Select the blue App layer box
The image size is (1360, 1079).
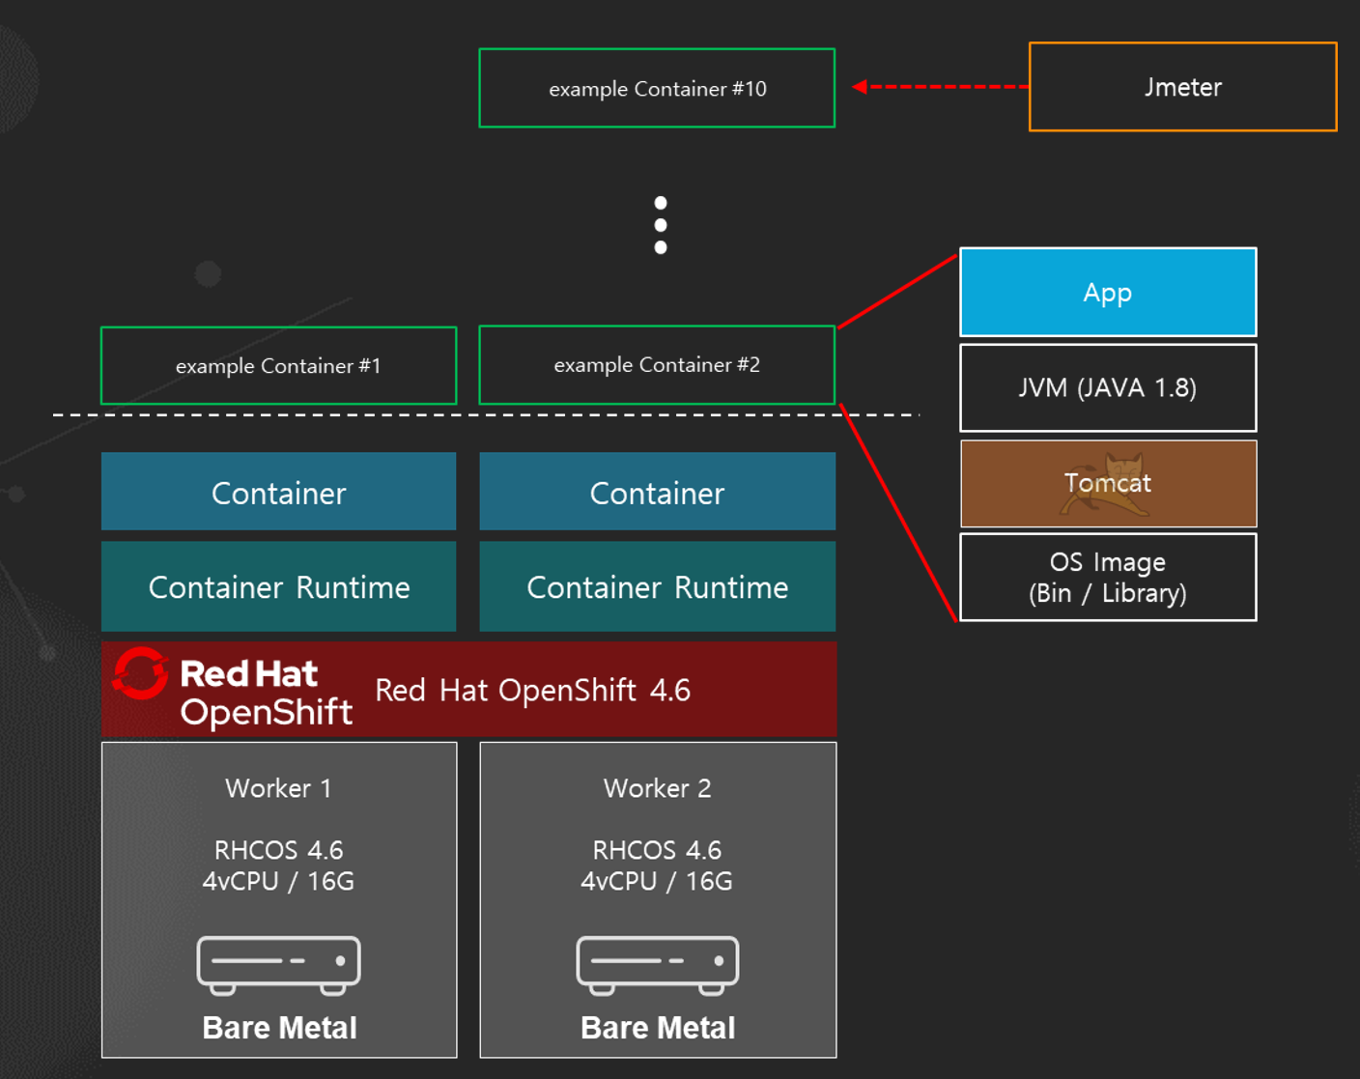pyautogui.click(x=1108, y=293)
